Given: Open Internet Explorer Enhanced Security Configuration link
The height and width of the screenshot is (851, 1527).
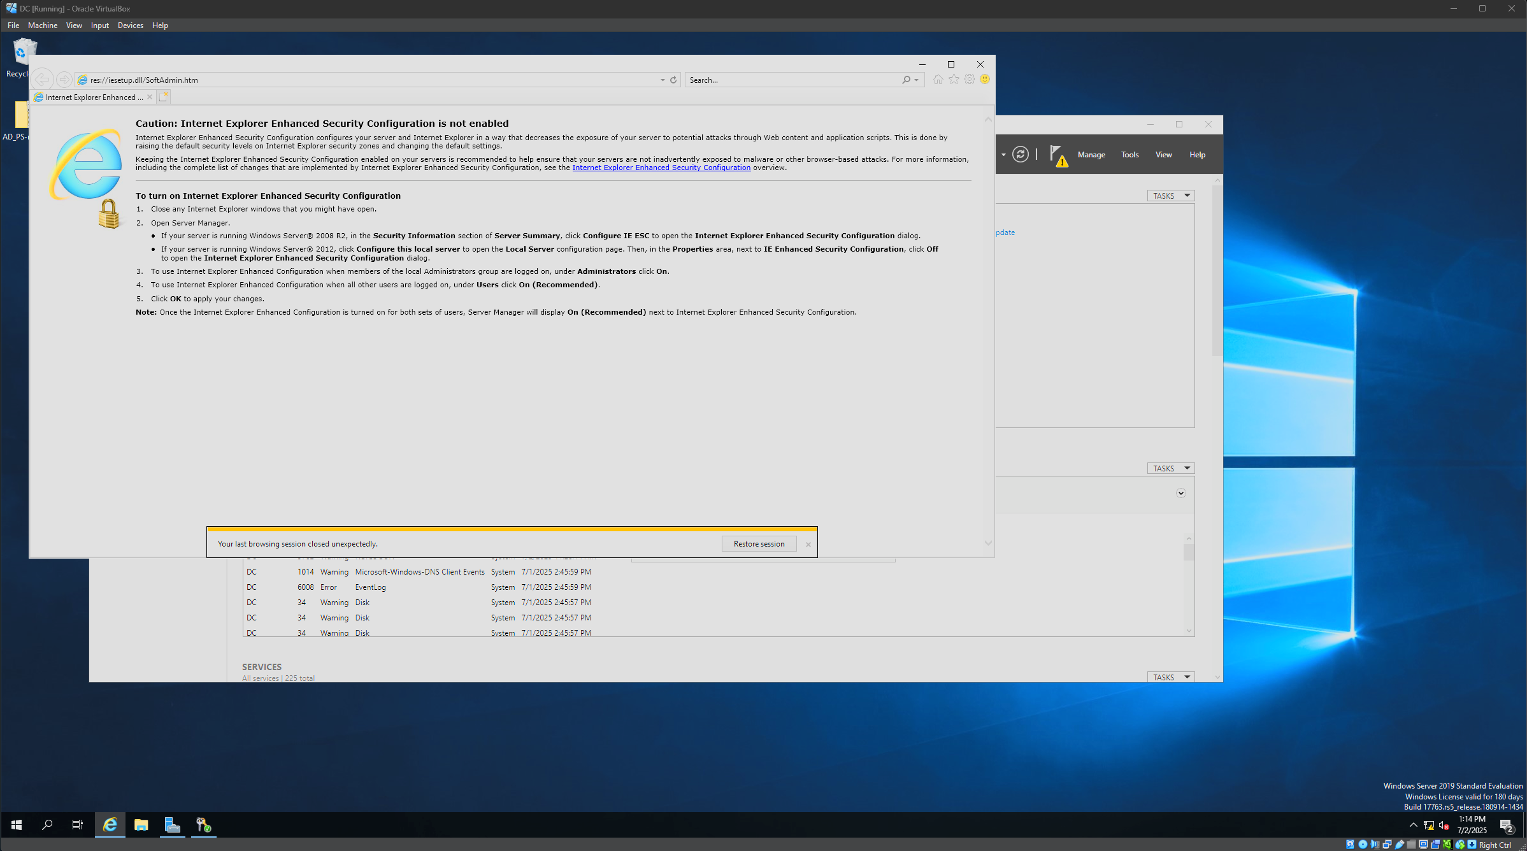Looking at the screenshot, I should 661,168.
